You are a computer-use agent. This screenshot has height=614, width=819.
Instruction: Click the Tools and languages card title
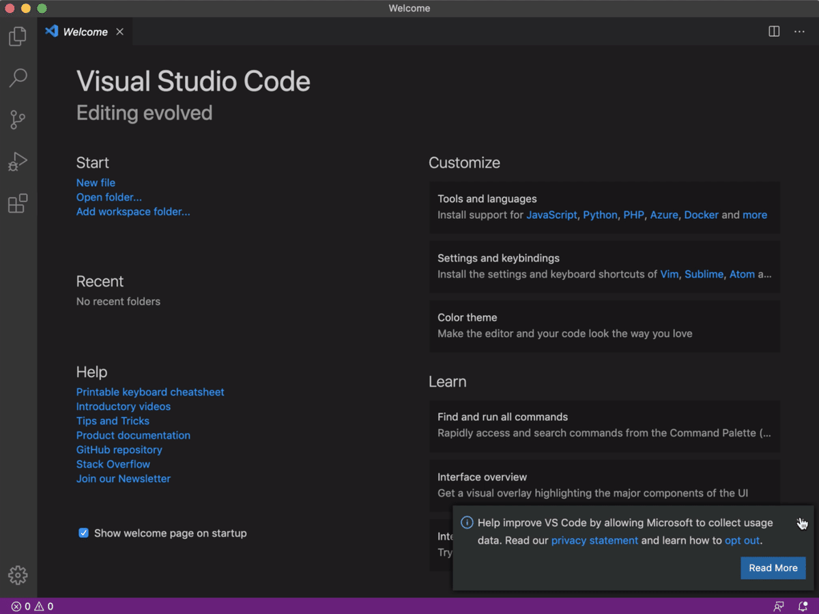pos(487,199)
